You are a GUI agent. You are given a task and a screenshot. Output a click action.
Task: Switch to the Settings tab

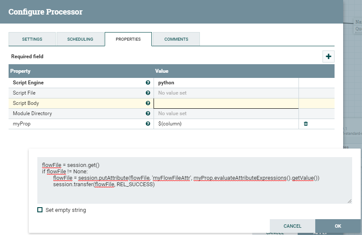point(32,39)
